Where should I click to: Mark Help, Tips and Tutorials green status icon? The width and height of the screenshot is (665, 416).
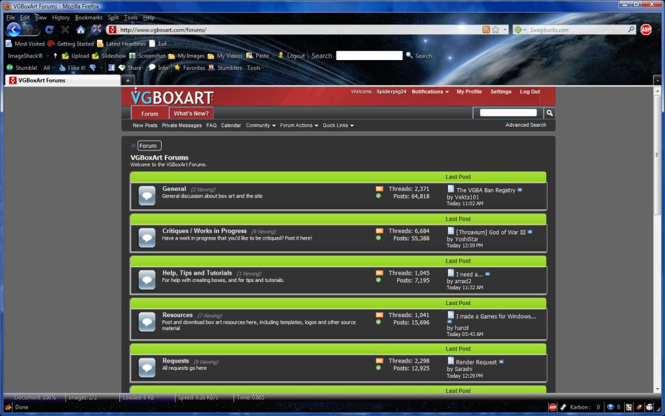coord(378,280)
